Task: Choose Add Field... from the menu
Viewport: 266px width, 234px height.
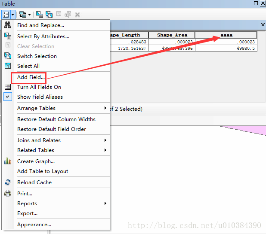Action: [x=31, y=77]
